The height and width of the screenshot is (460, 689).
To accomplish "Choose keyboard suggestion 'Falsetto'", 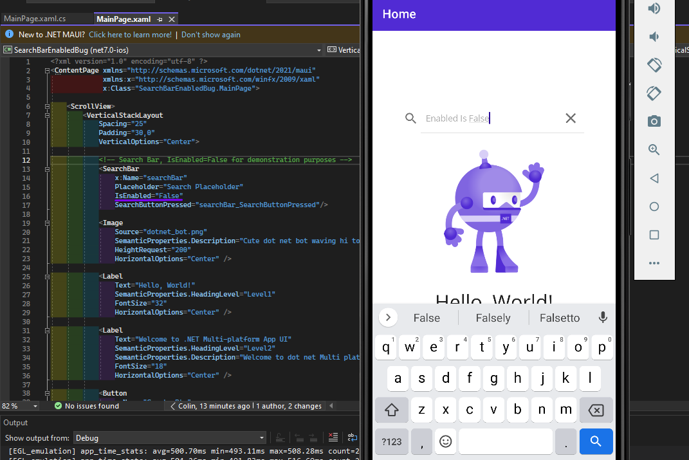I will 560,318.
